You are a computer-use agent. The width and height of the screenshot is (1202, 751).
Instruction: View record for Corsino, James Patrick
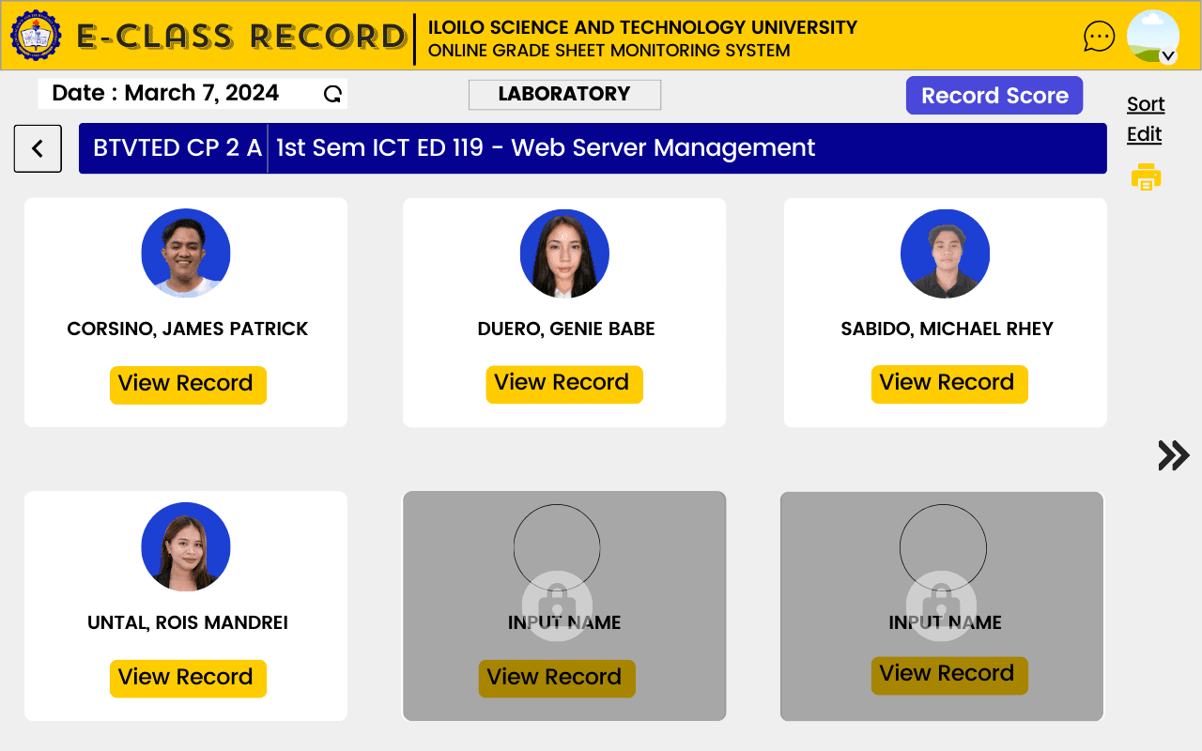pos(188,385)
